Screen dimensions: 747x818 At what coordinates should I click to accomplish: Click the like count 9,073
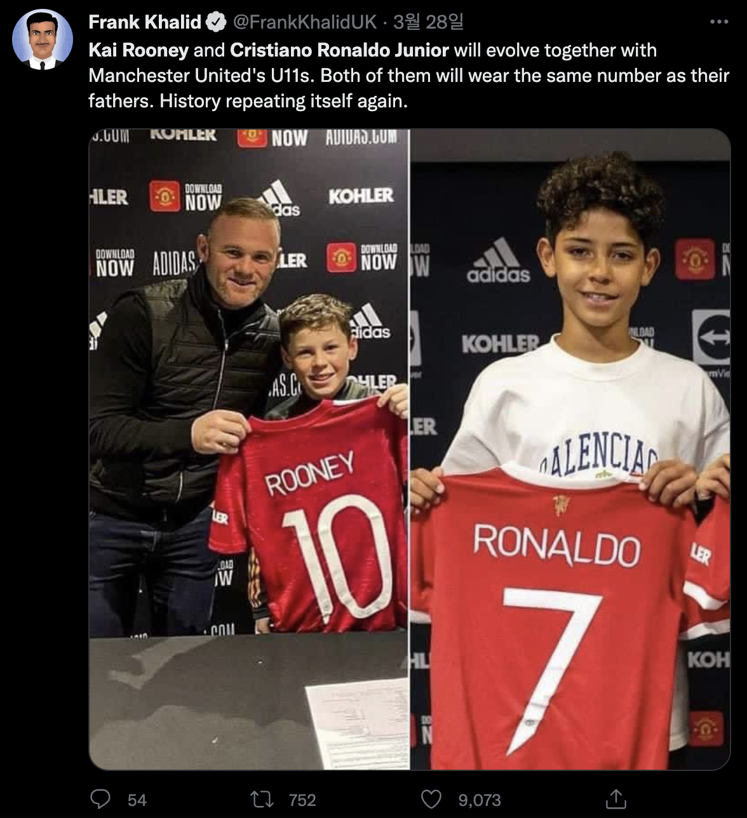pos(480,800)
